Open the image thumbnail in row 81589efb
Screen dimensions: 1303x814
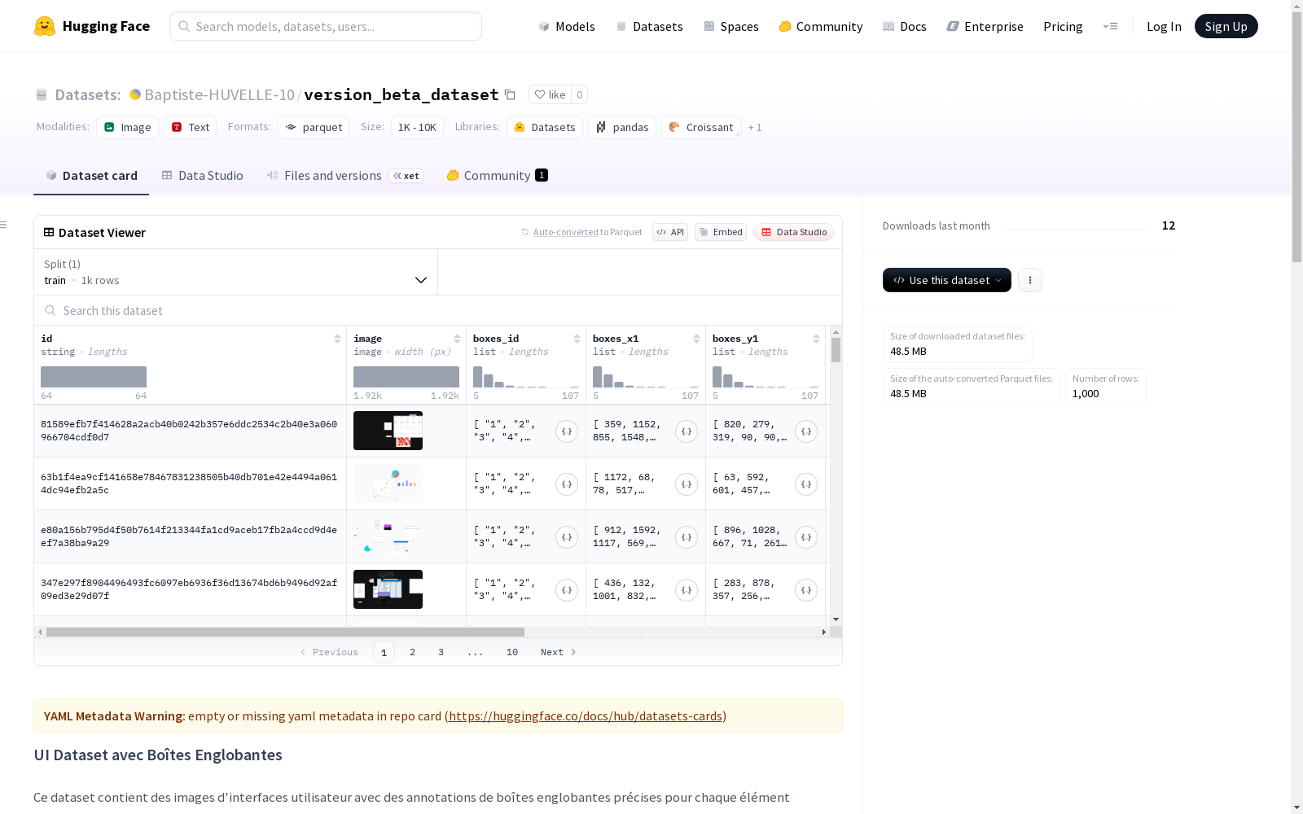[388, 431]
